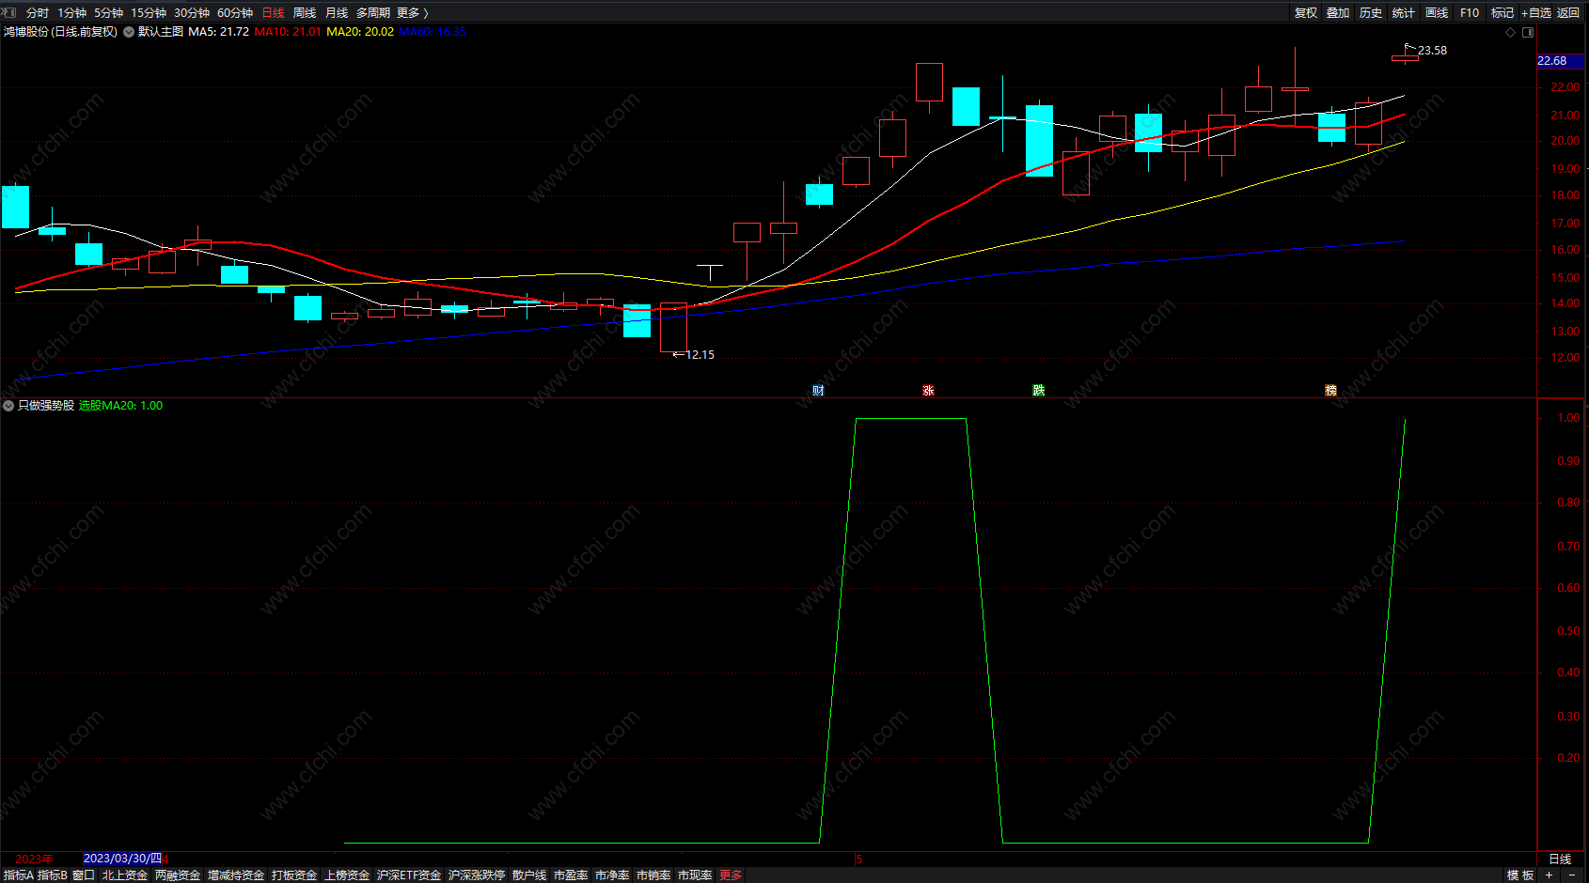
Task: Click the yellow MA20: 20.02 label
Action: point(360,32)
